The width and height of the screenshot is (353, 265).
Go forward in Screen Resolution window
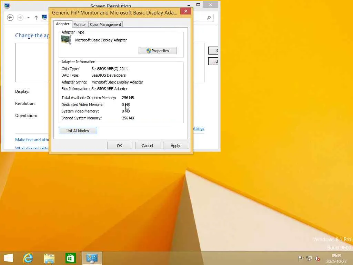[x=20, y=18]
